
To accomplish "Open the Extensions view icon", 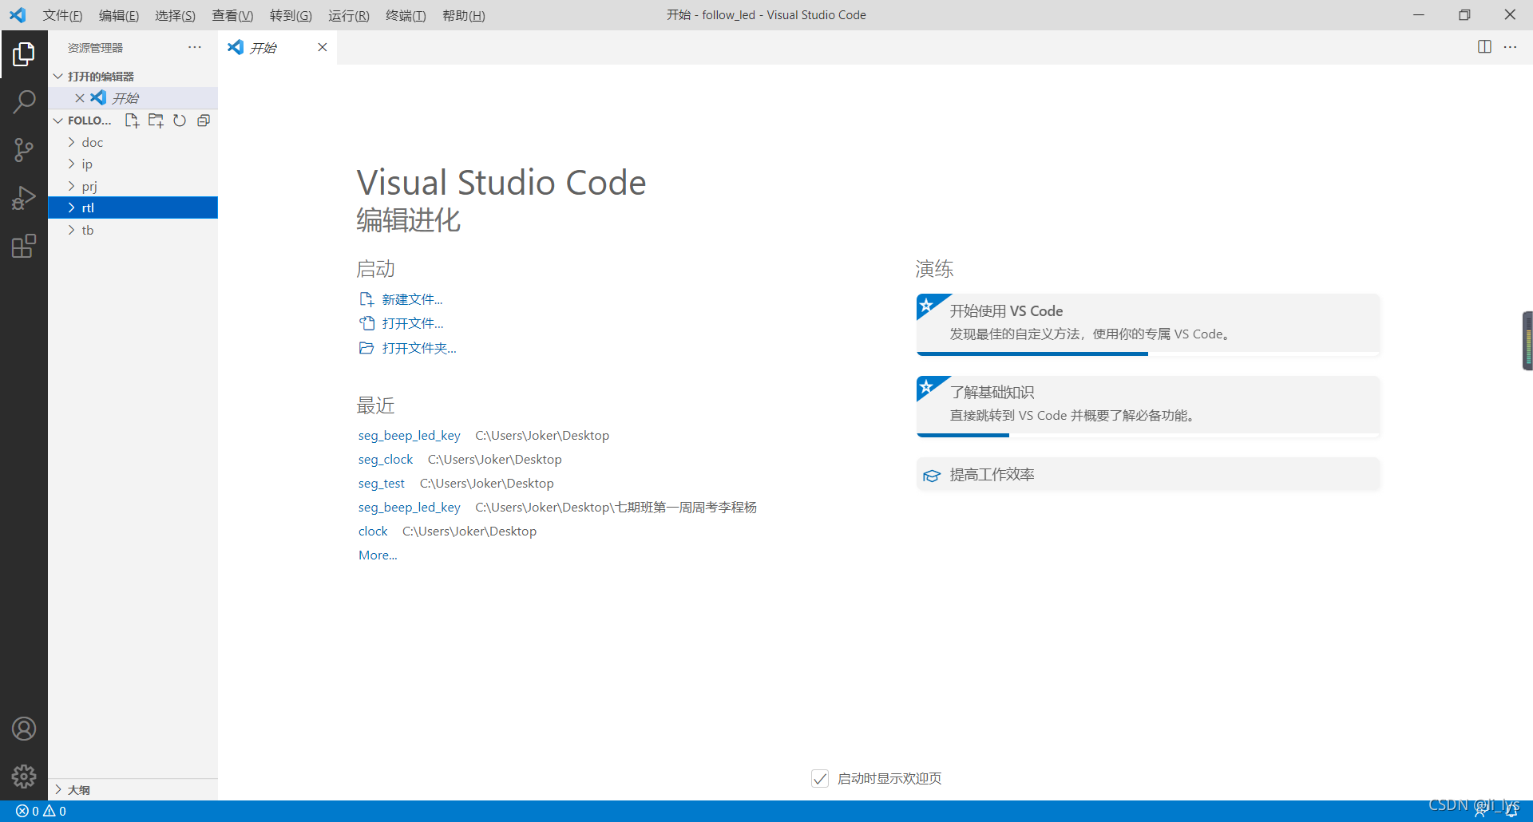I will (24, 246).
